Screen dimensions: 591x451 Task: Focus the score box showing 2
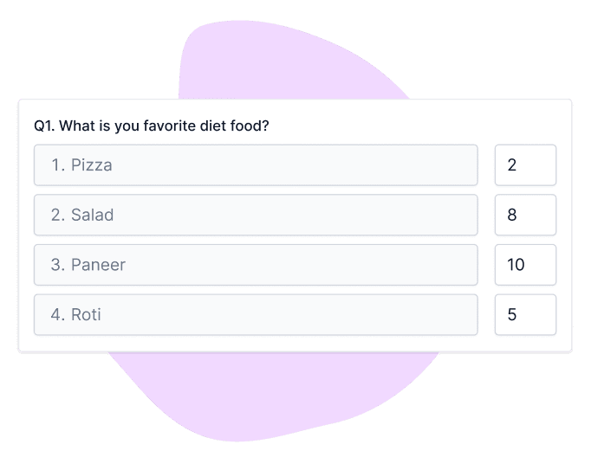[x=525, y=164]
